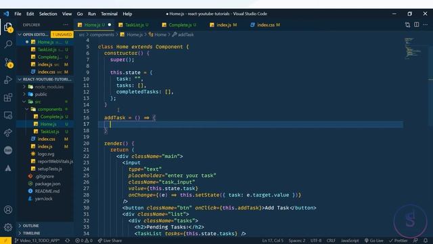Open the Help menu

click(x=127, y=14)
